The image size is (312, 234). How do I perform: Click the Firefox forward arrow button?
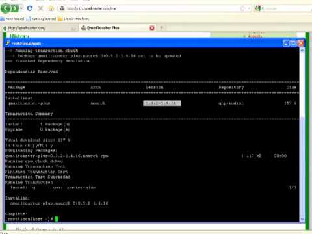(x=15, y=8)
